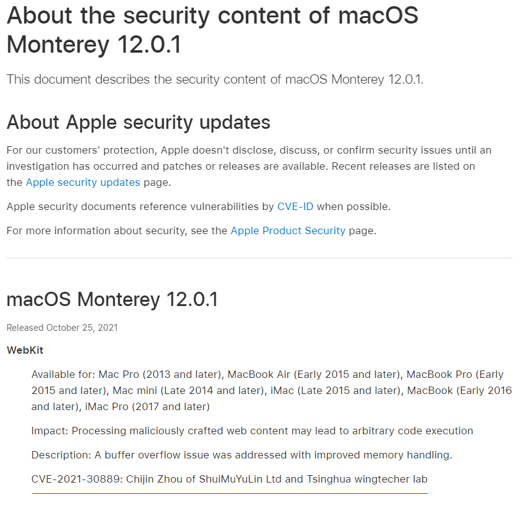The height and width of the screenshot is (508, 525).
Task: Click the CVE-2021-30889 credit line
Action: click(x=230, y=480)
